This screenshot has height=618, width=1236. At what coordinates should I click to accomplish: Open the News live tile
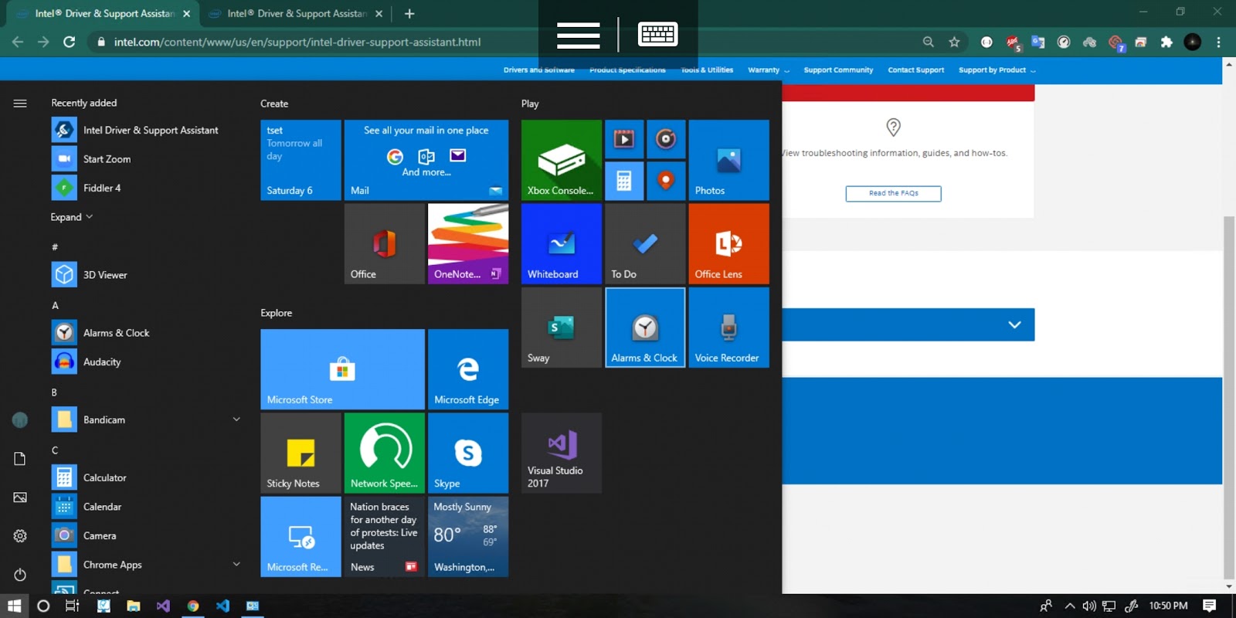point(384,536)
